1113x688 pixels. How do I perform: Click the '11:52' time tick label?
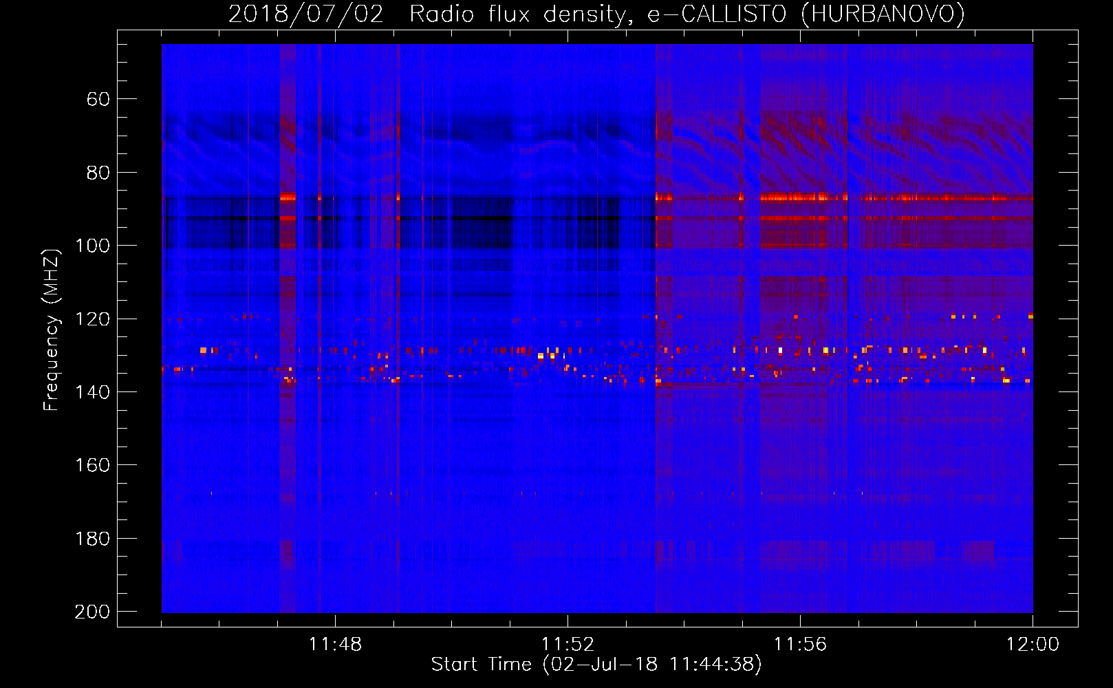[x=568, y=645]
